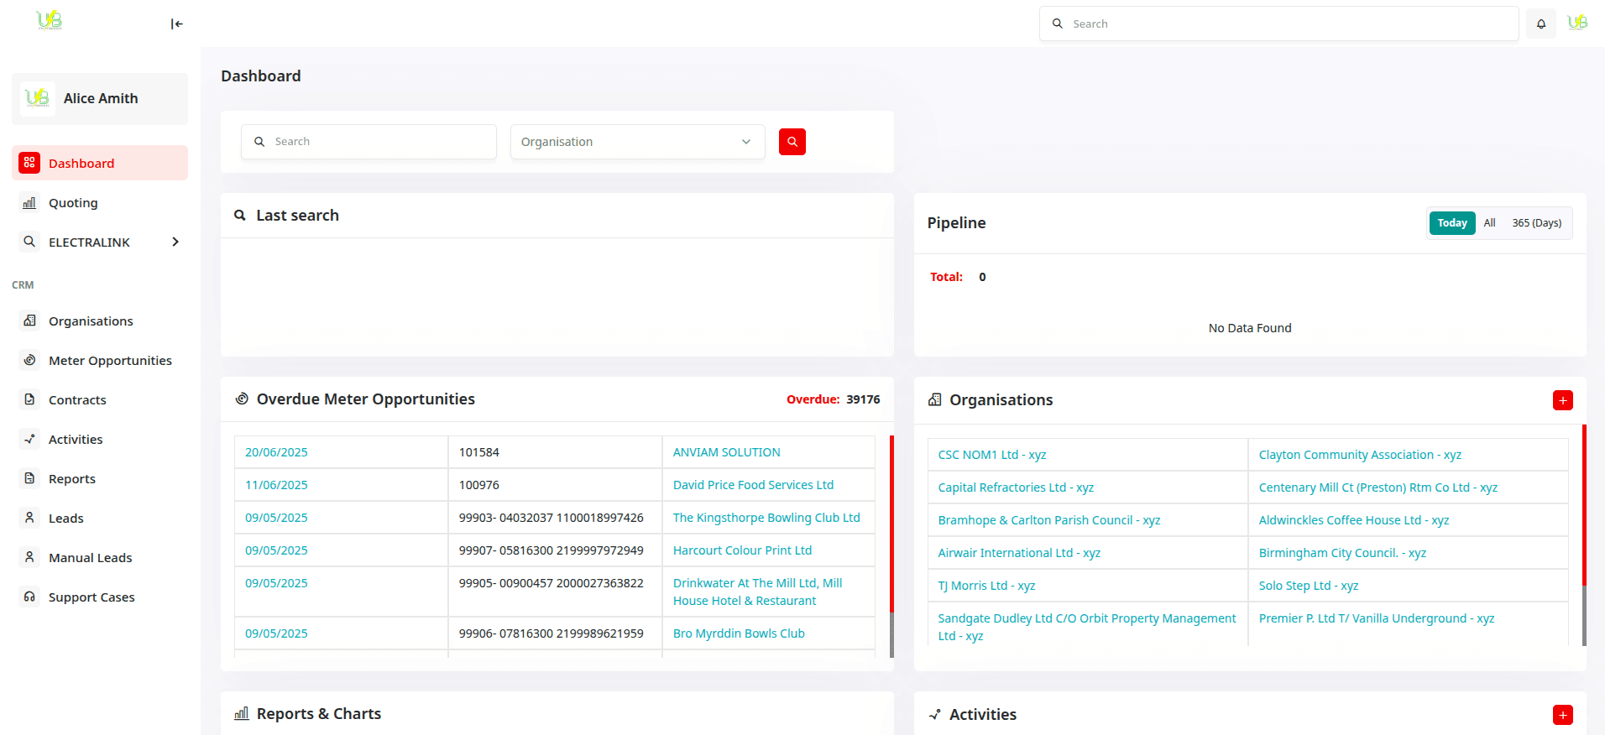Screen dimensions: 1605x735
Task: Open CSC NOM1 Ltd - xyz organisation
Action: tap(992, 455)
